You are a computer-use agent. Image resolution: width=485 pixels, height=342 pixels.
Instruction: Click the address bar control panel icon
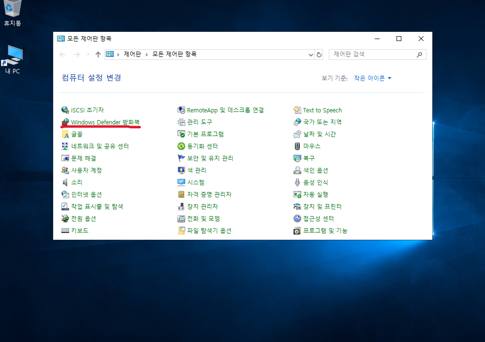tap(110, 55)
